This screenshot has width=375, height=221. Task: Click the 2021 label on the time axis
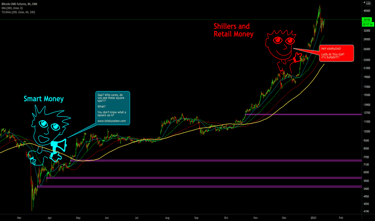click(x=313, y=218)
